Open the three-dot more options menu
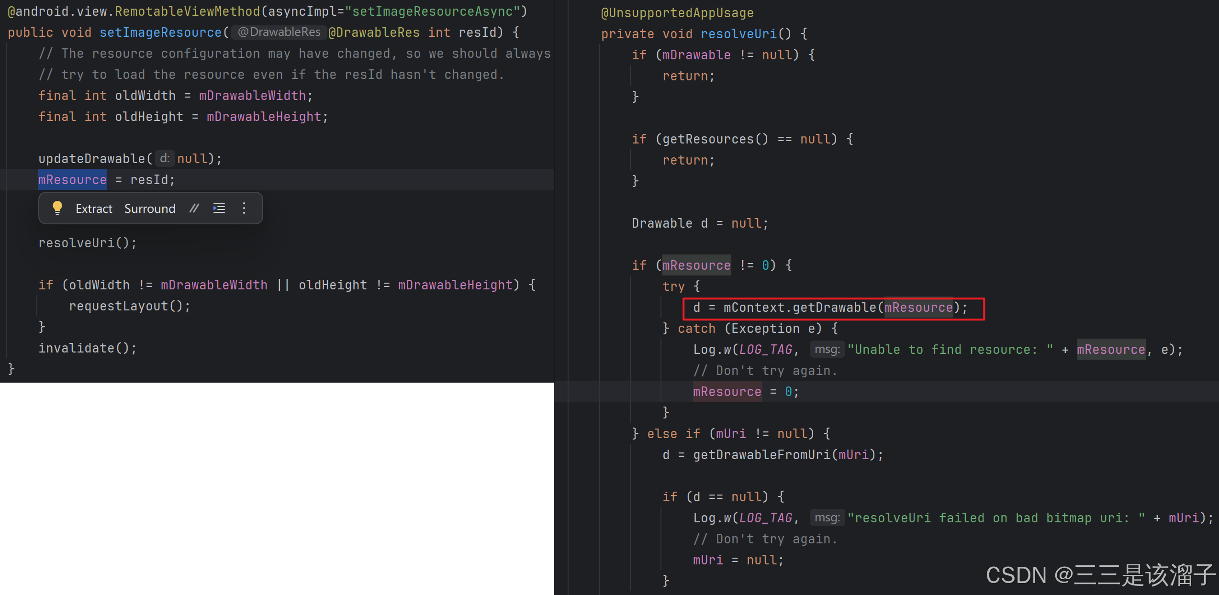The image size is (1219, 595). coord(244,208)
